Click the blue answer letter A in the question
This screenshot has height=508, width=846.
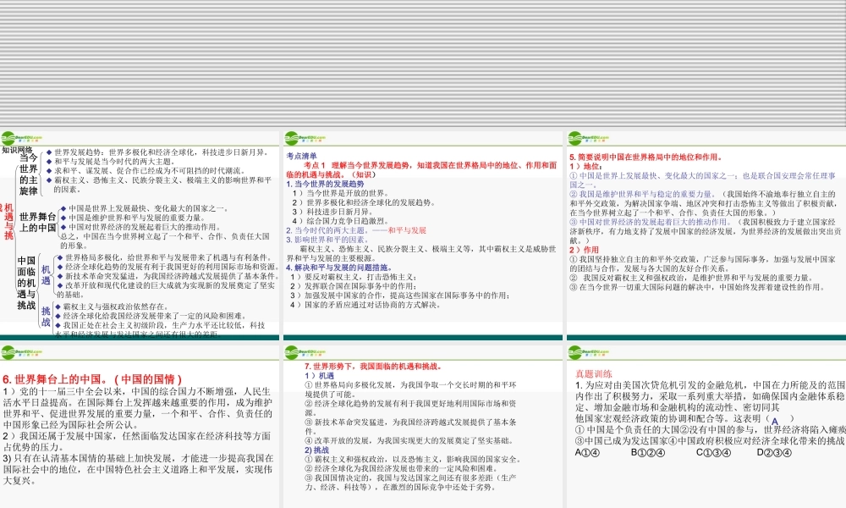(x=775, y=422)
